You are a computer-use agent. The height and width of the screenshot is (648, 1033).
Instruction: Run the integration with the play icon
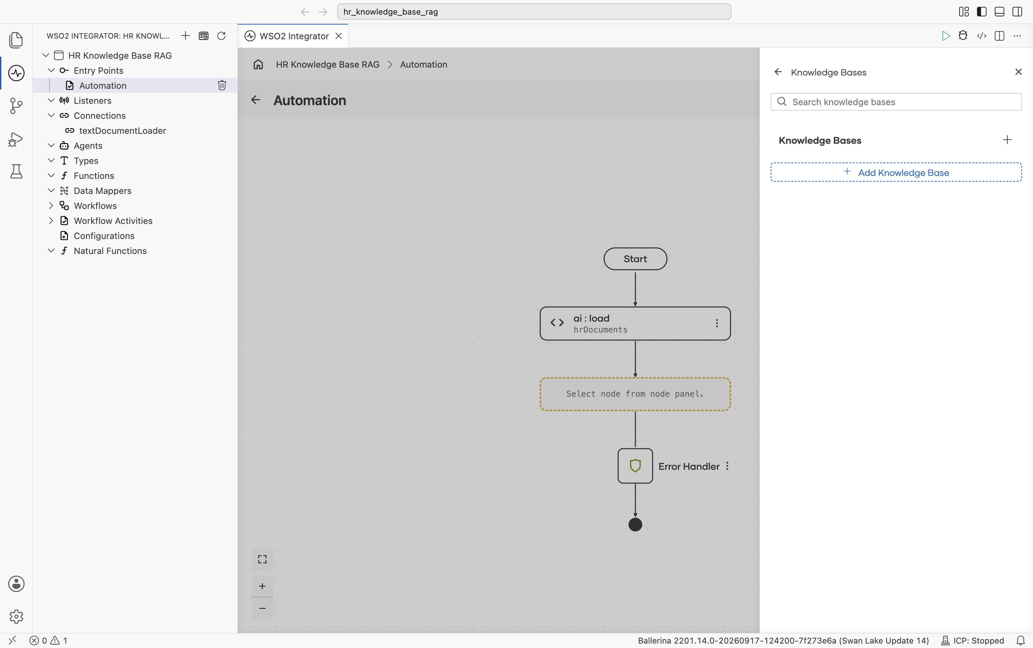coord(946,36)
